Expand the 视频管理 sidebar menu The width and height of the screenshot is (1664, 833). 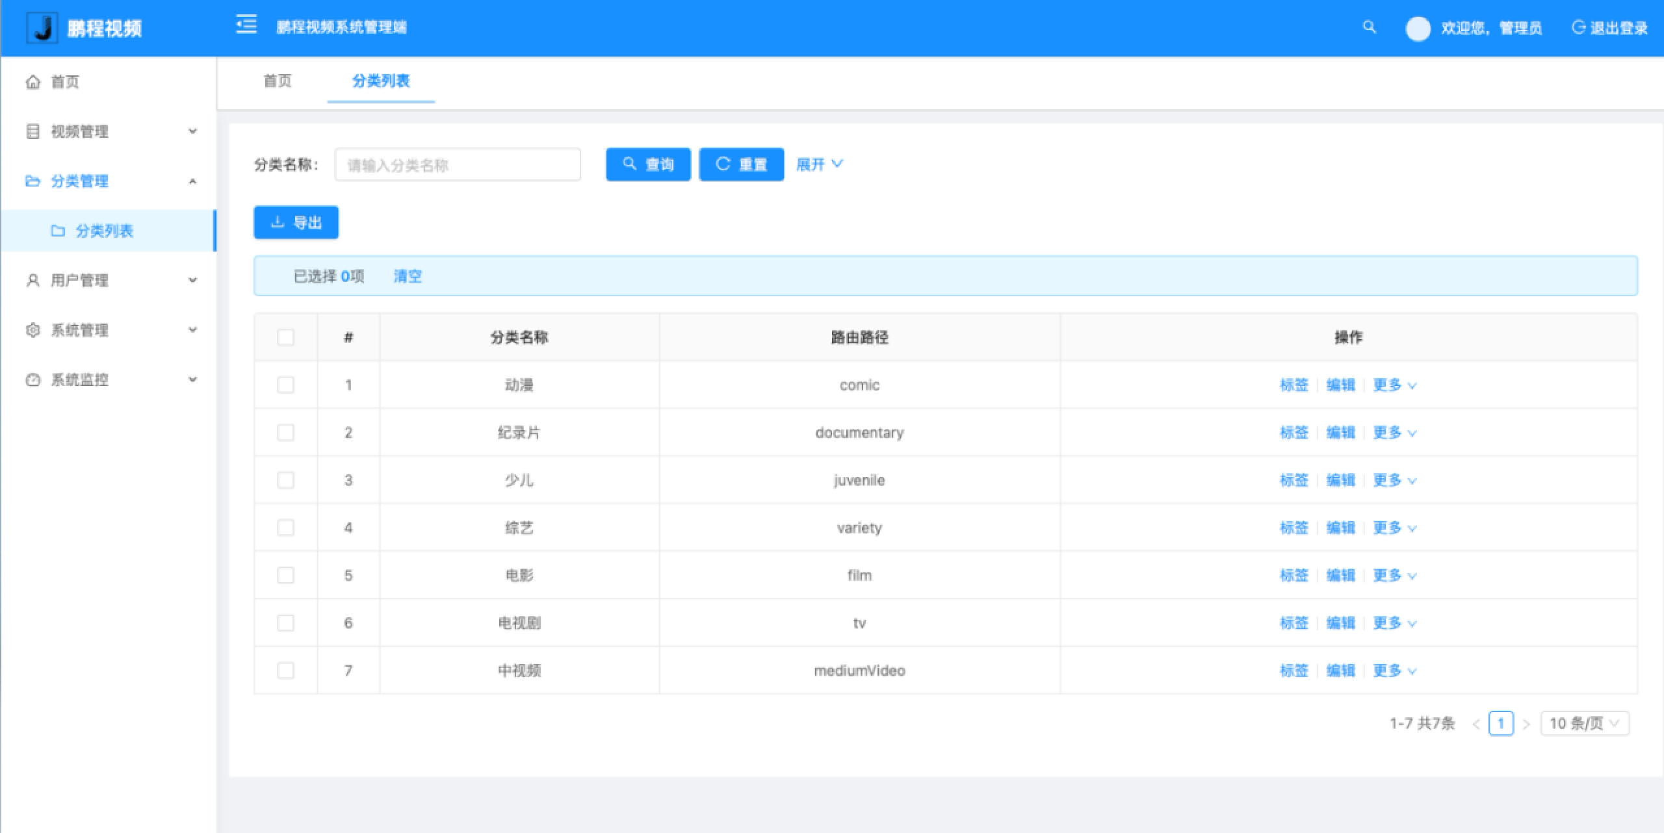pyautogui.click(x=108, y=131)
